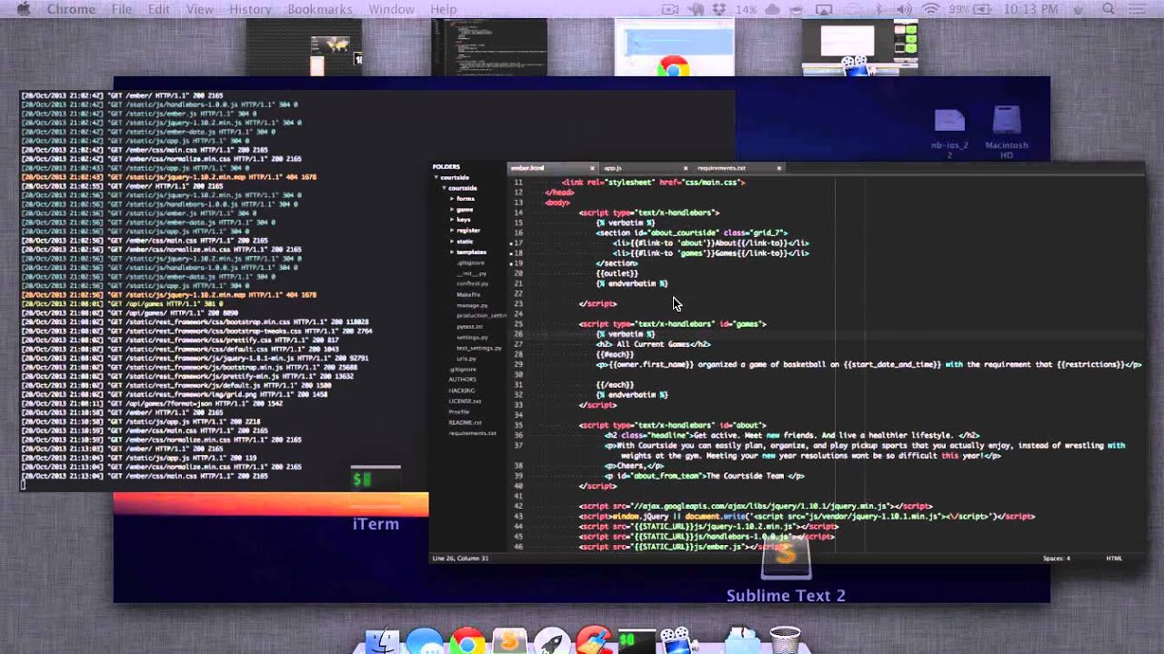Open Sublime Text from the Dock
Image resolution: width=1164 pixels, height=654 pixels.
(x=509, y=642)
